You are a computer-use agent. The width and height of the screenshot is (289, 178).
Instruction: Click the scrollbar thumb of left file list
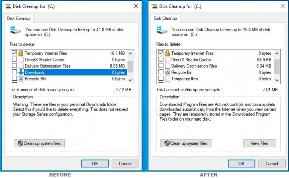[x=130, y=66]
